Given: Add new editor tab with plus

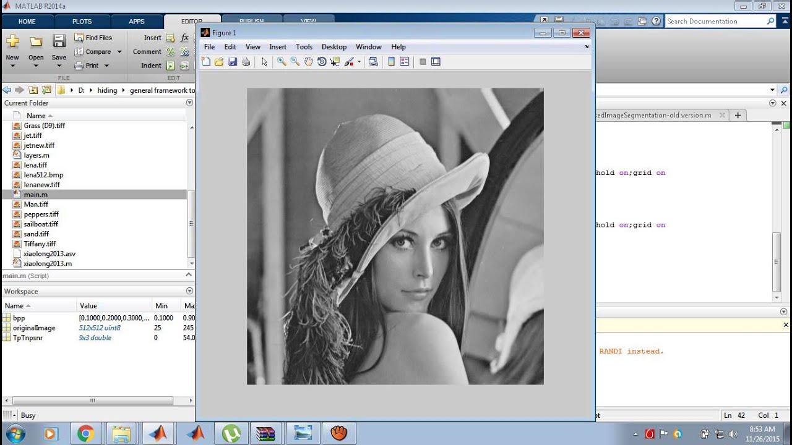Looking at the screenshot, I should [x=738, y=115].
